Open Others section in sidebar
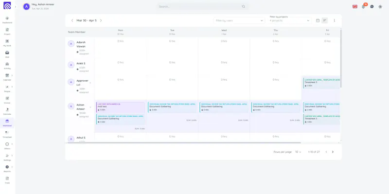This screenshot has width=389, height=194. [7, 146]
